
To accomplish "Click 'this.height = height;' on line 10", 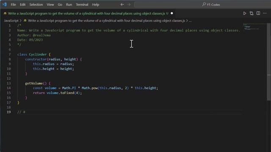I will click(53, 69).
